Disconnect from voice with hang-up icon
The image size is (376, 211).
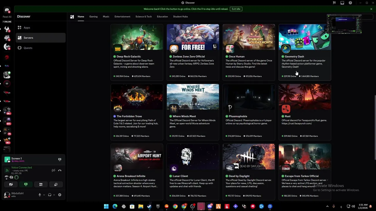60,171
